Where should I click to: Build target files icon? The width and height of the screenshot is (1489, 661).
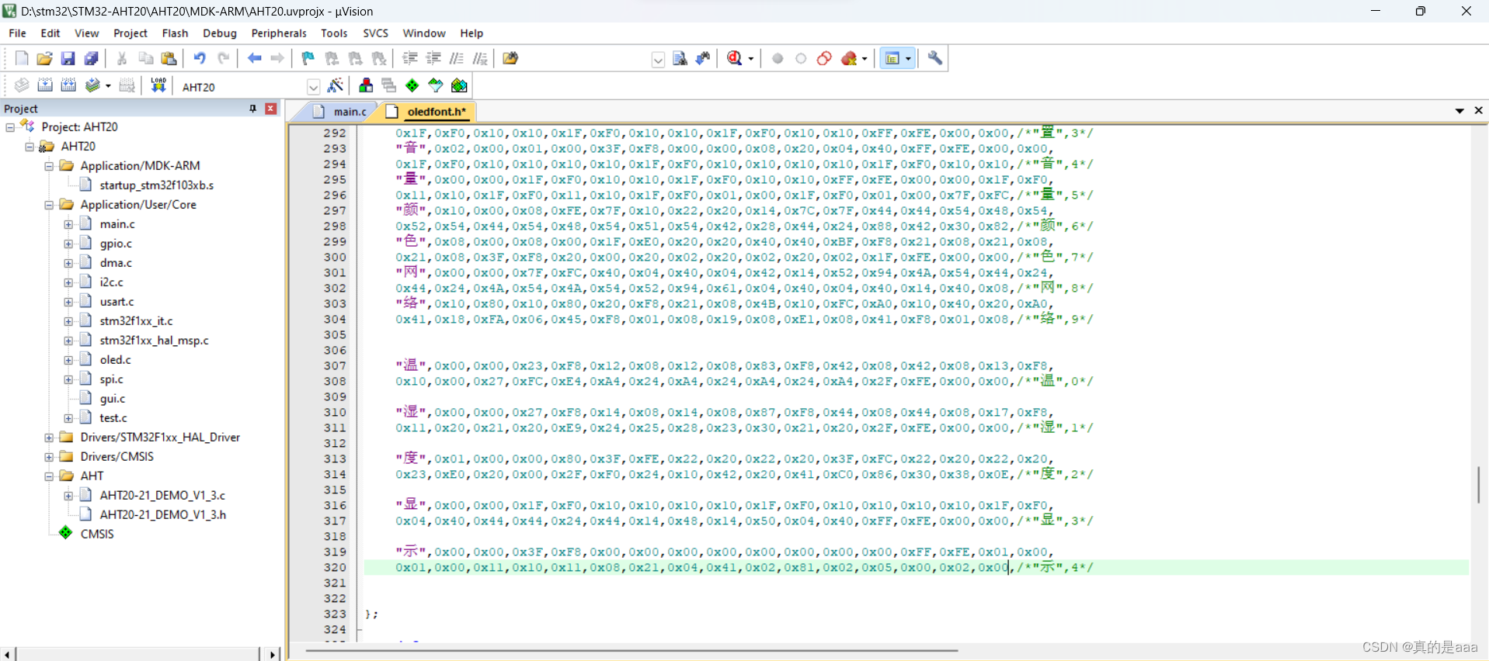tap(45, 85)
